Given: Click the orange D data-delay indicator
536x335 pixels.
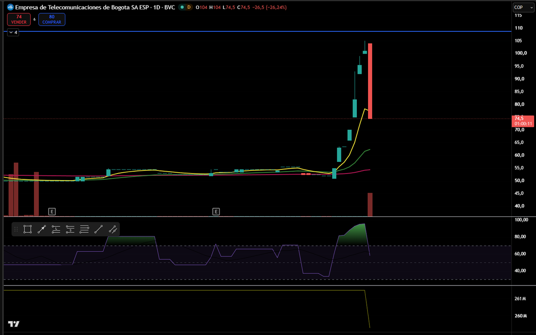Looking at the screenshot, I should 189,7.
